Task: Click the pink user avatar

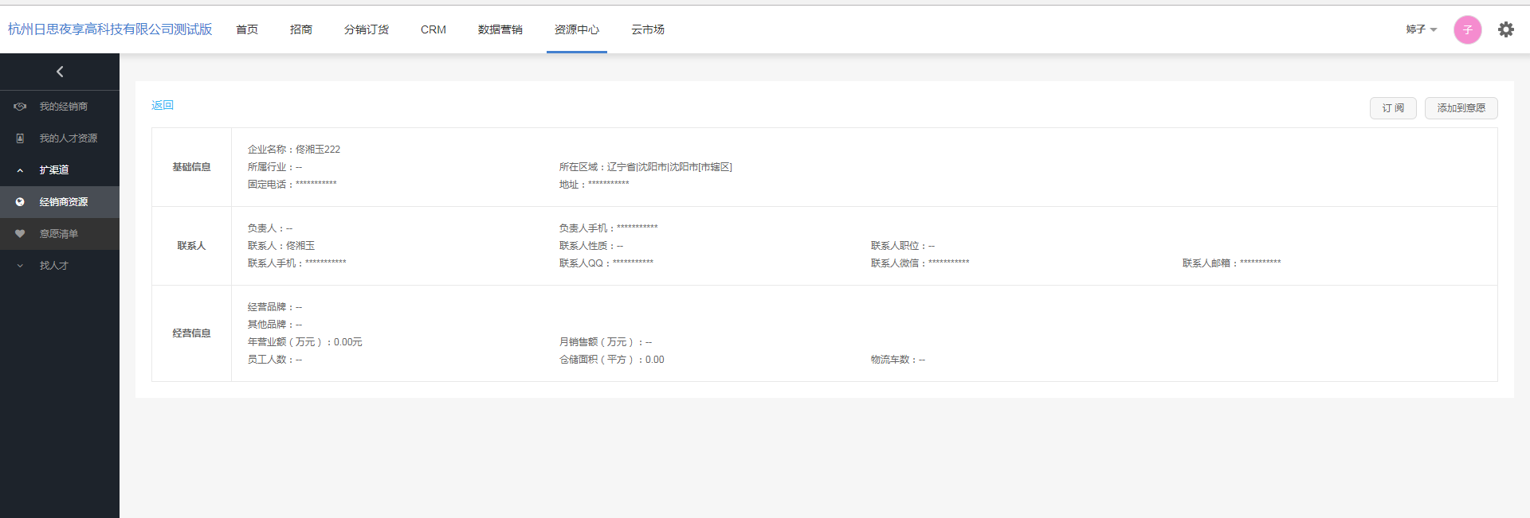Action: pos(1467,29)
